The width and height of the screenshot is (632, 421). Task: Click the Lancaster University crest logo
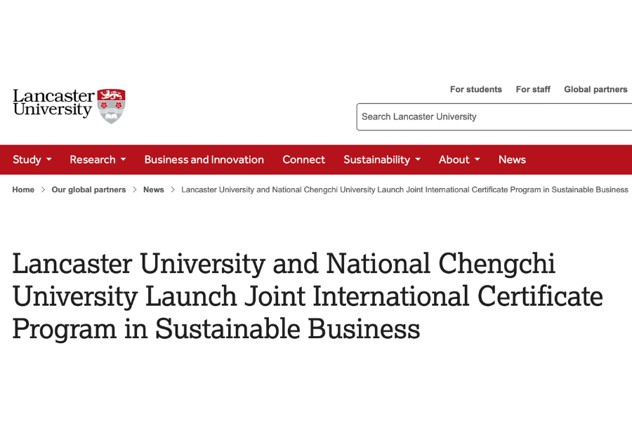(x=111, y=104)
